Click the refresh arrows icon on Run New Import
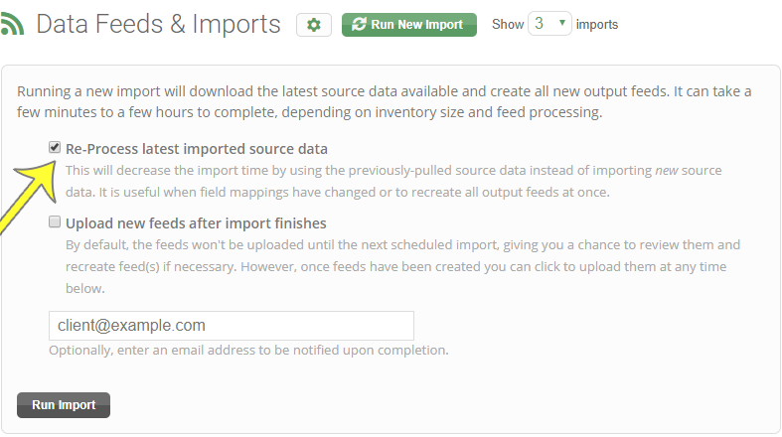Screen dimensions: 782x437 pyautogui.click(x=359, y=24)
